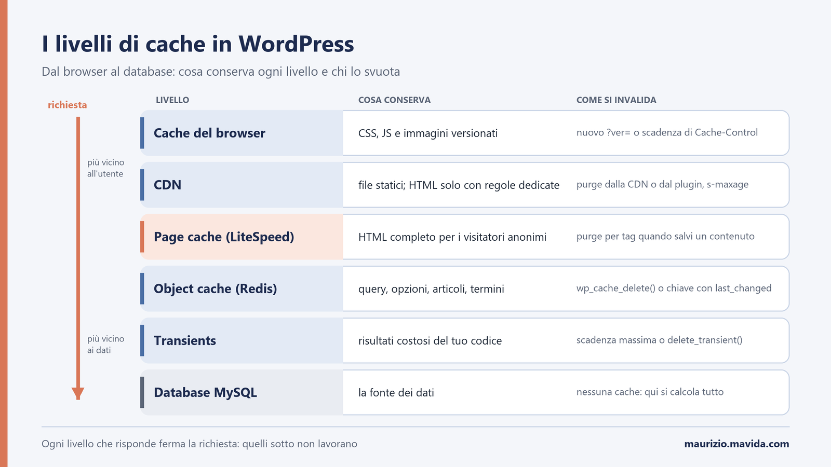The image size is (831, 467).
Task: Click "query, opzioni, articoli, termini" cell
Action: click(431, 289)
